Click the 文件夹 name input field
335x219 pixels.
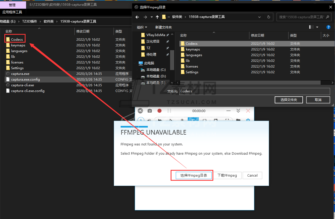(x=255, y=91)
